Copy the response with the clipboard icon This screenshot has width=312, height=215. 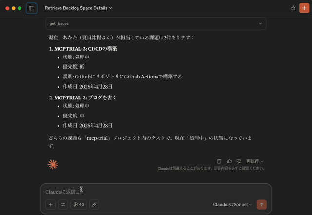219,161
